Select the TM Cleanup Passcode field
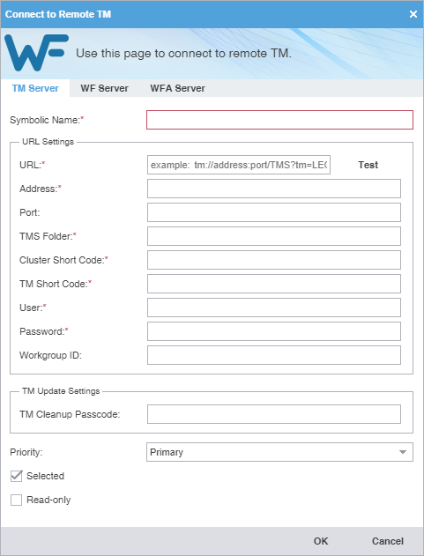424x556 pixels. 274,414
